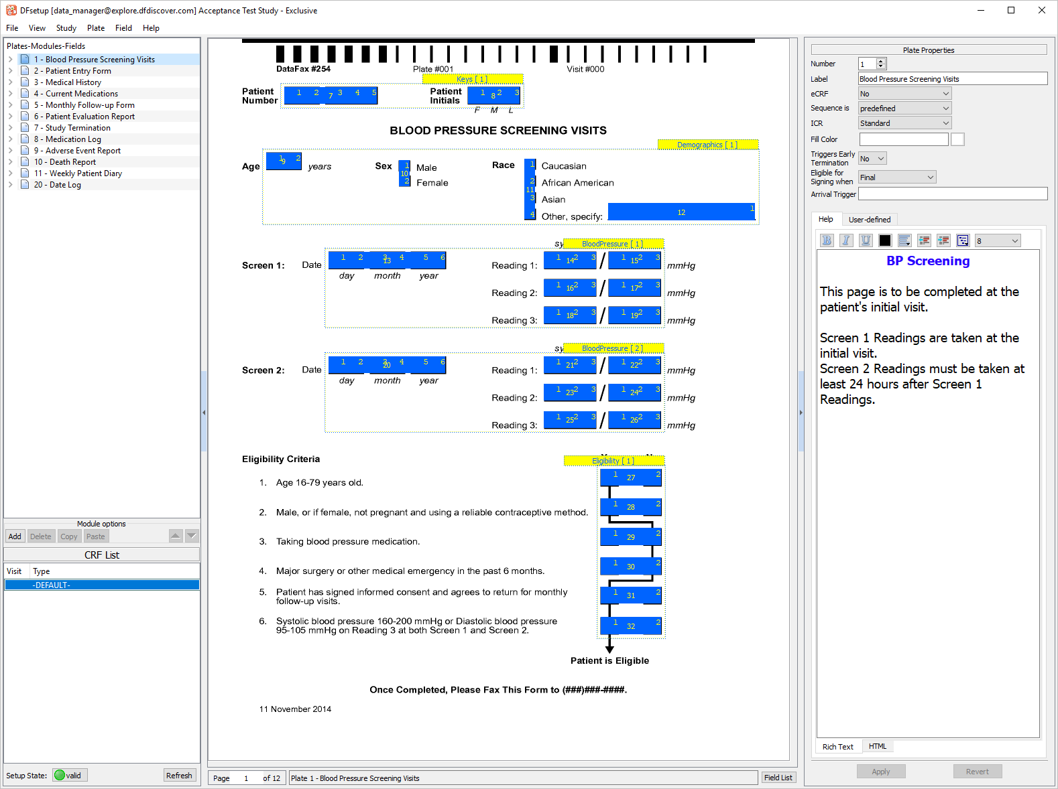Open the text alignment options button
The height and width of the screenshot is (789, 1058).
click(x=904, y=240)
